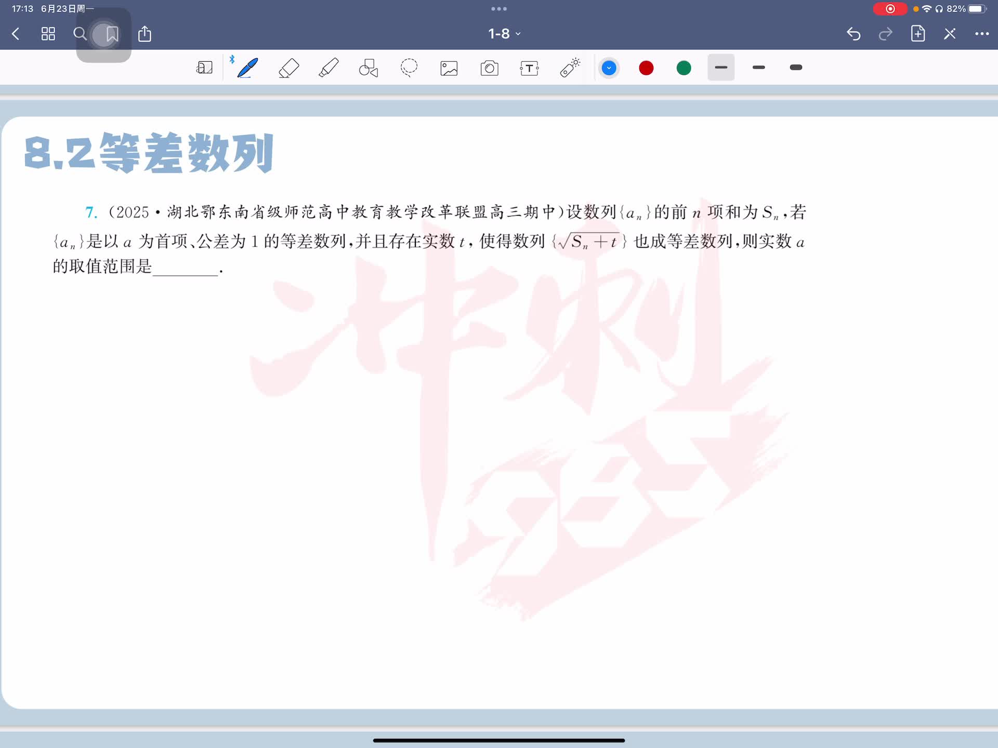Image resolution: width=998 pixels, height=748 pixels.
Task: Select the Highlighter tool
Action: (329, 68)
